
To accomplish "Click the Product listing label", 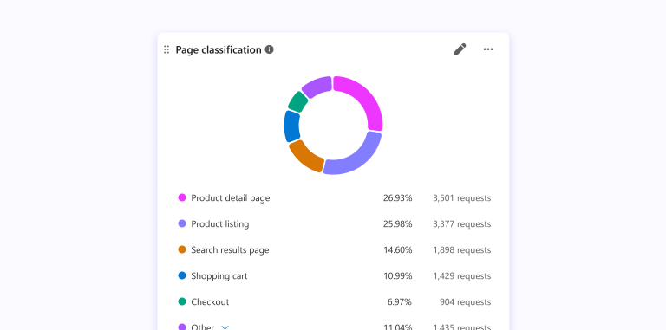I will tap(220, 224).
